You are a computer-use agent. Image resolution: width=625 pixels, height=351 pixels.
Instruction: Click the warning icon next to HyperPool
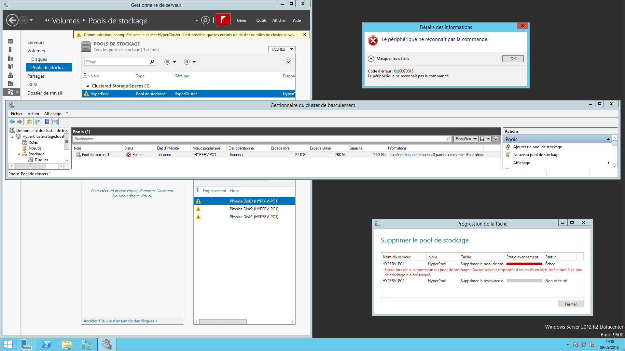point(86,94)
